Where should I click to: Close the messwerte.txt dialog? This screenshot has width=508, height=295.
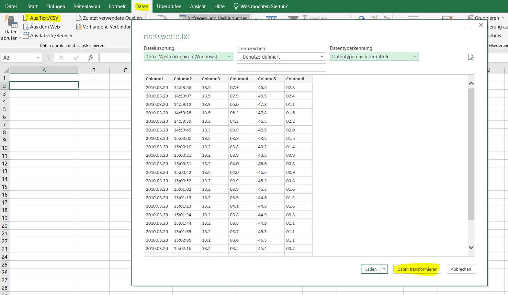481,25
